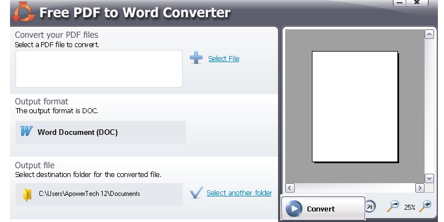Open the Select another folder link

(239, 193)
